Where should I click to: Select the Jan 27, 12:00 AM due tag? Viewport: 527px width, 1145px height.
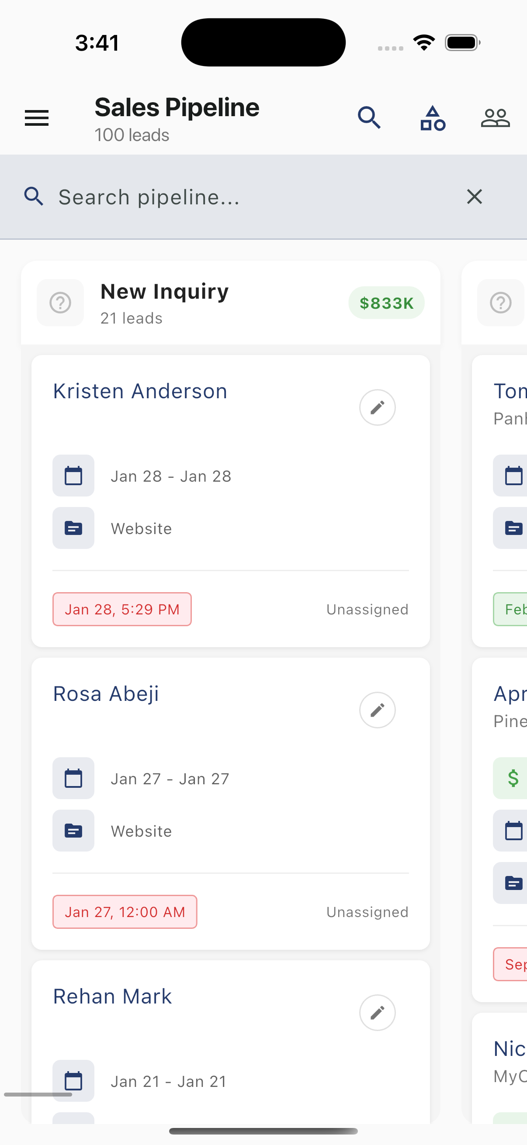(125, 912)
